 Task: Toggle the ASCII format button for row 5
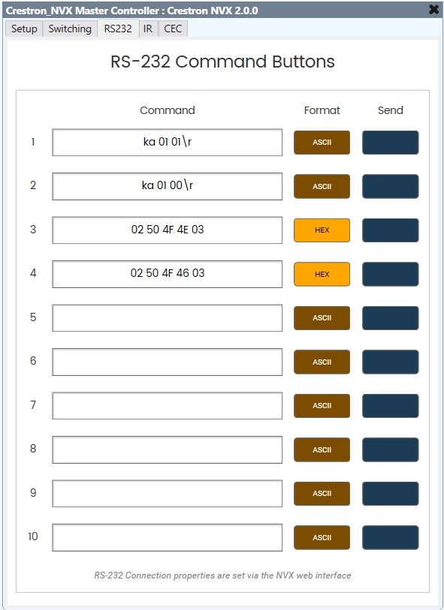tap(322, 317)
